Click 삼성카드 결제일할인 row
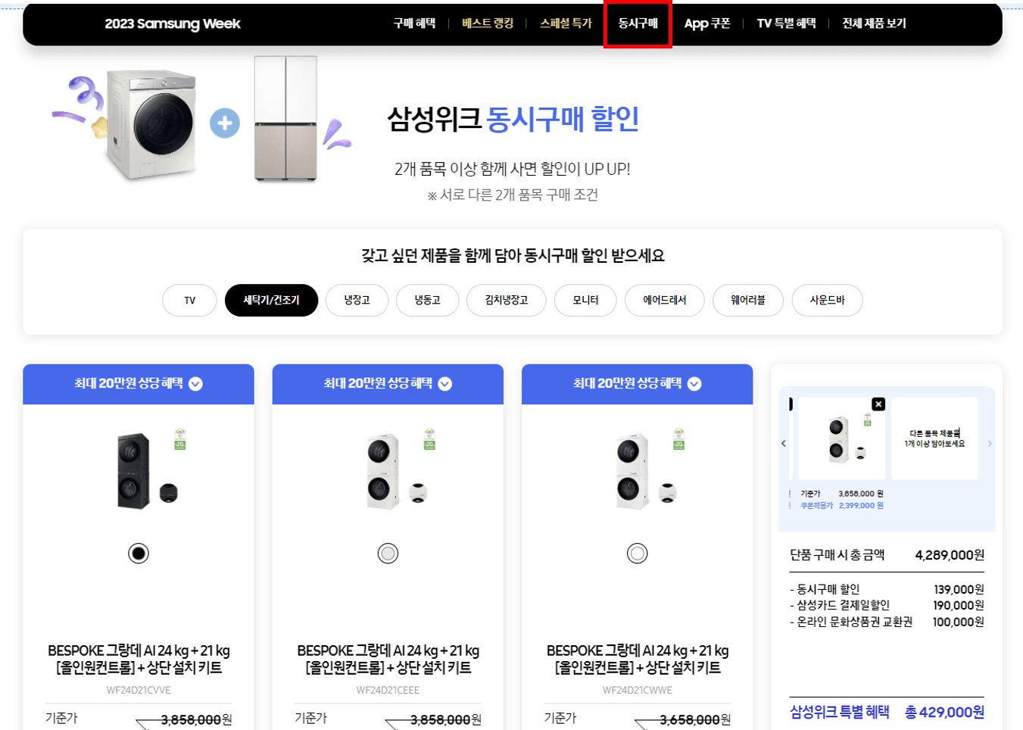This screenshot has height=730, width=1023. [887, 605]
